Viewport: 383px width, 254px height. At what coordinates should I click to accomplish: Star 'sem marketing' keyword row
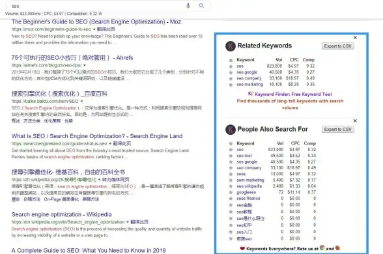point(231,180)
